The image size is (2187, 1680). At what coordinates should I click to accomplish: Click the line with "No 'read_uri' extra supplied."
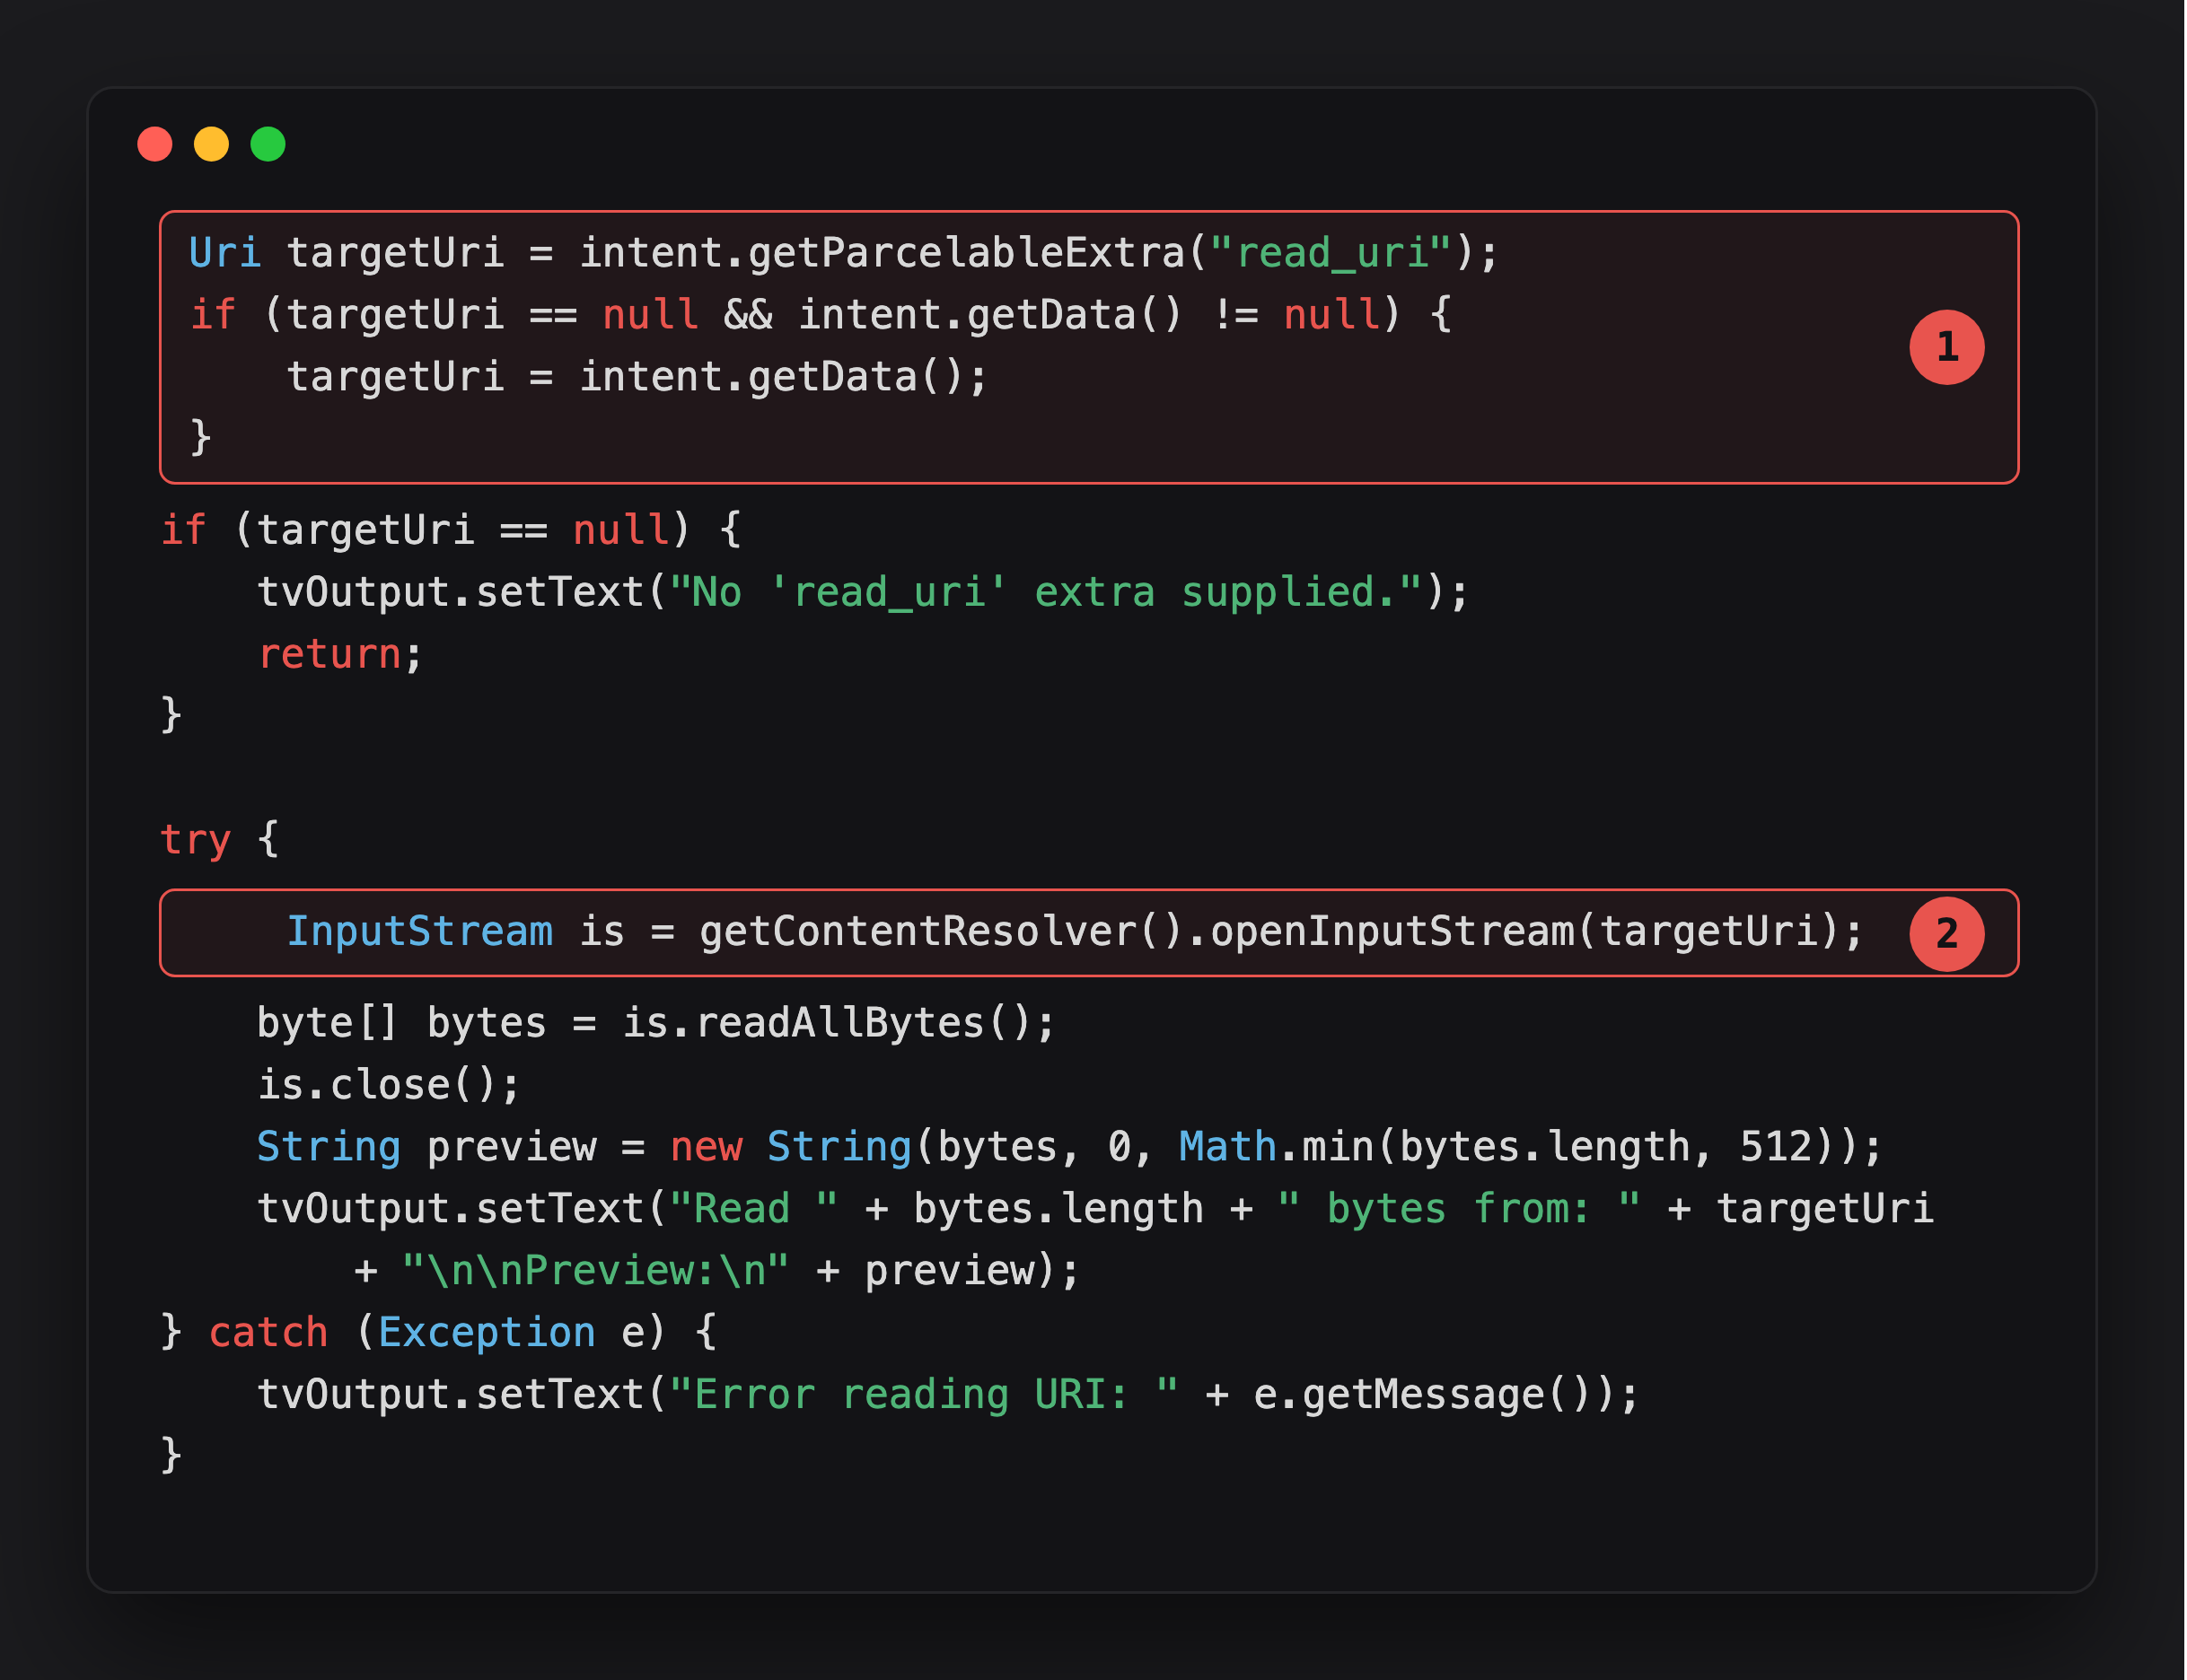point(863,592)
